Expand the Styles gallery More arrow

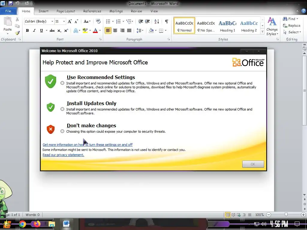(x=263, y=31)
